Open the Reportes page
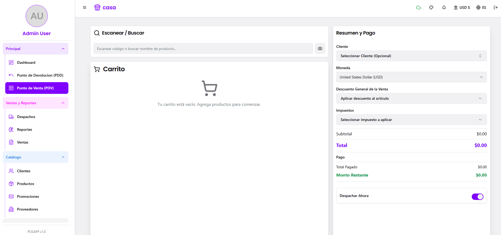The width and height of the screenshot is (501, 235). click(x=37, y=129)
